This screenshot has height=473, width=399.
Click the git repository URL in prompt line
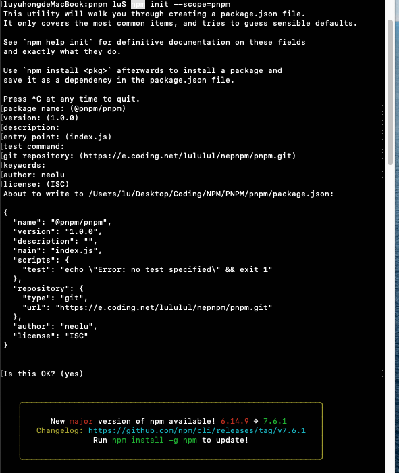pos(188,156)
